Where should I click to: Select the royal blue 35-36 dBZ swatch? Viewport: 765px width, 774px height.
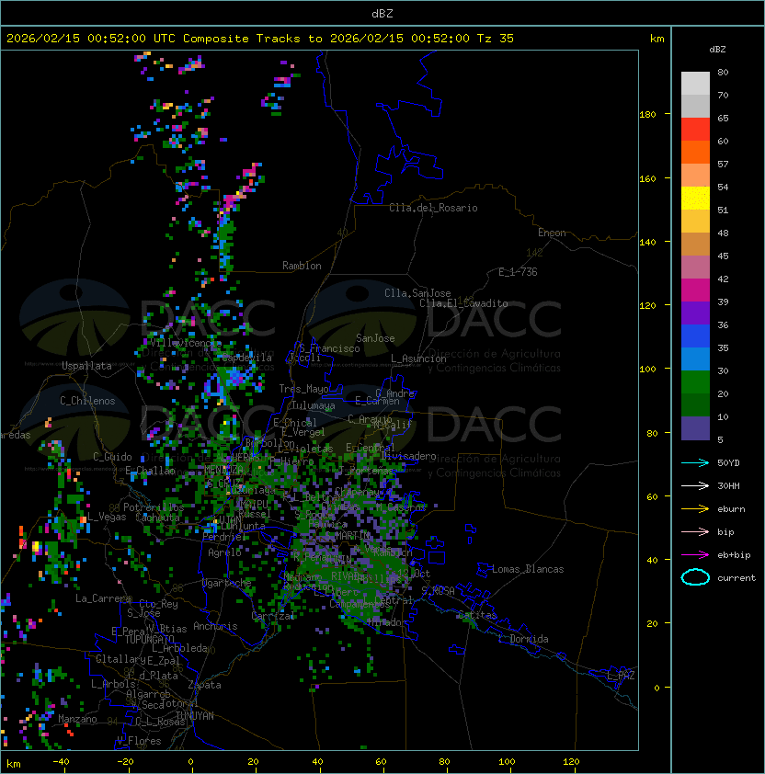pyautogui.click(x=695, y=336)
